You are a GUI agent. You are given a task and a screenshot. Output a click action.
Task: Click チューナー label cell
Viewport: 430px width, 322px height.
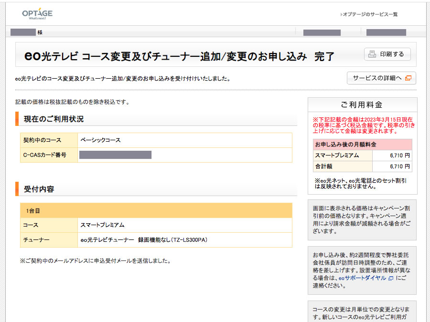coord(49,240)
